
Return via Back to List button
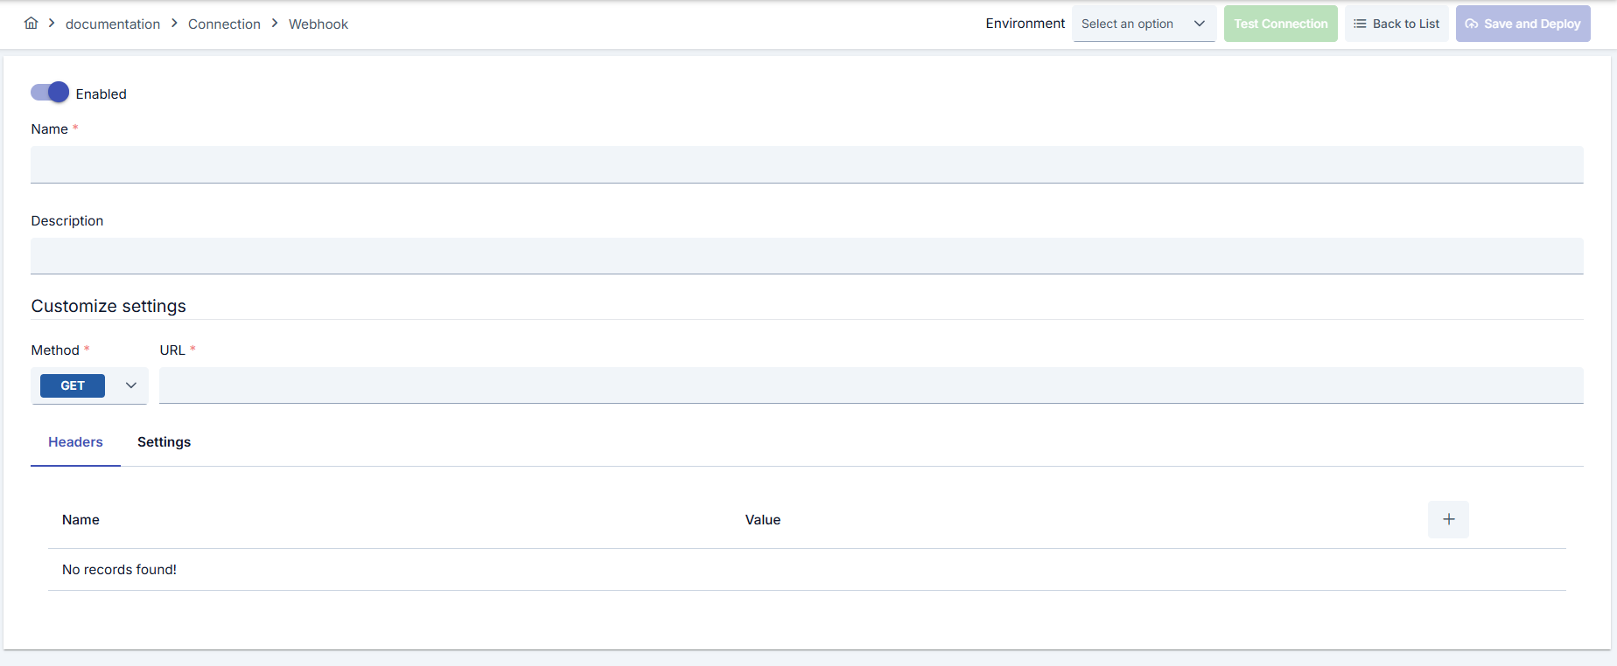click(1396, 24)
